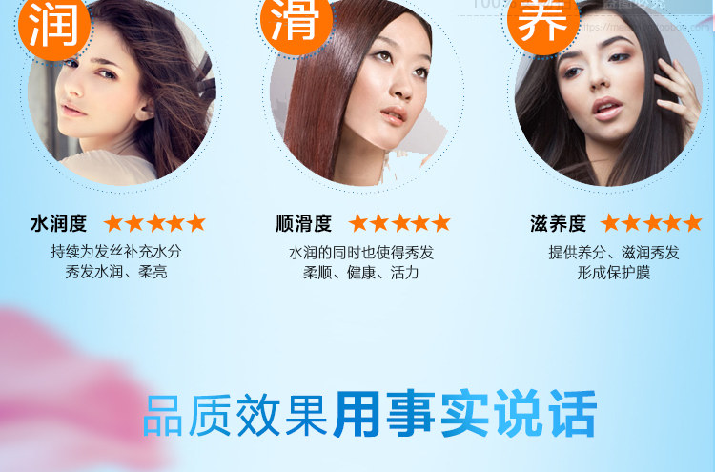This screenshot has width=715, height=472.
Task: Click the text 持续为发丝补充水分
Action: point(116,252)
